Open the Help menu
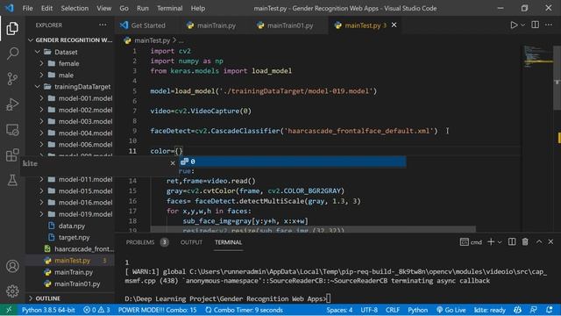561x316 pixels. 198,8
